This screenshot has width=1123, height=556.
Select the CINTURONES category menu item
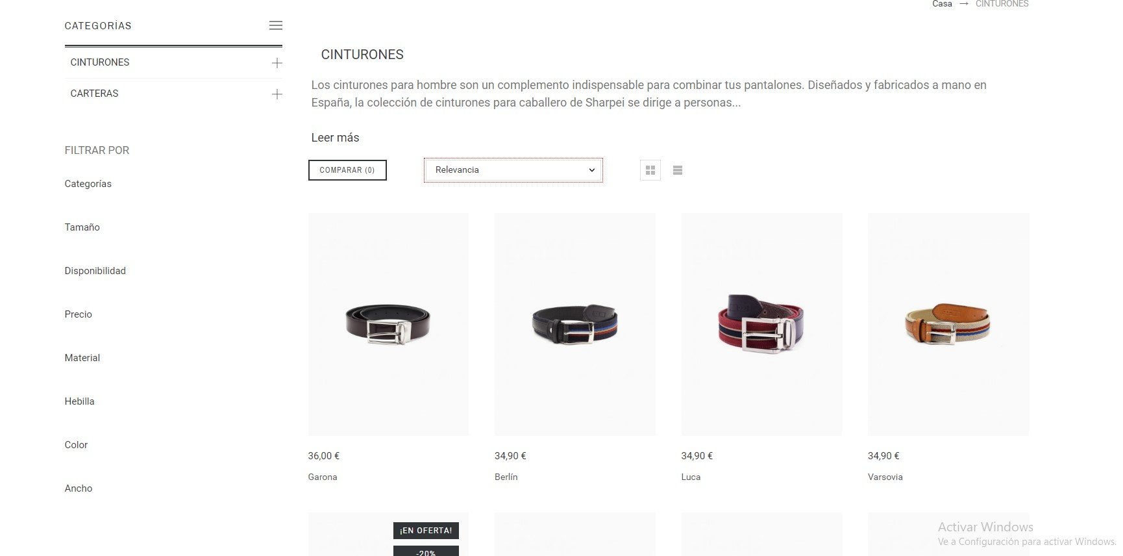point(100,62)
